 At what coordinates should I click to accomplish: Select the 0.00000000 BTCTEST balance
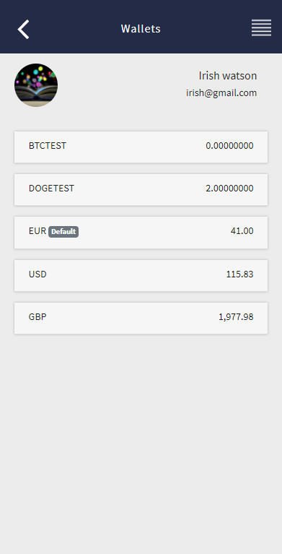click(x=229, y=146)
